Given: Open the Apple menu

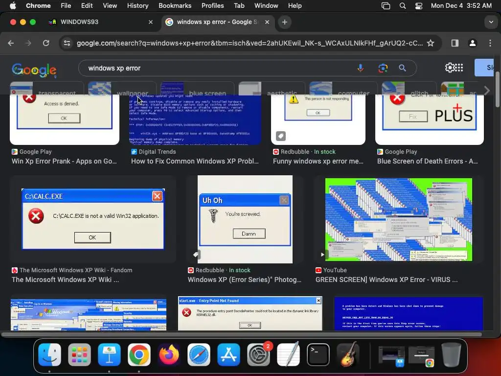Looking at the screenshot, I should 13,5.
